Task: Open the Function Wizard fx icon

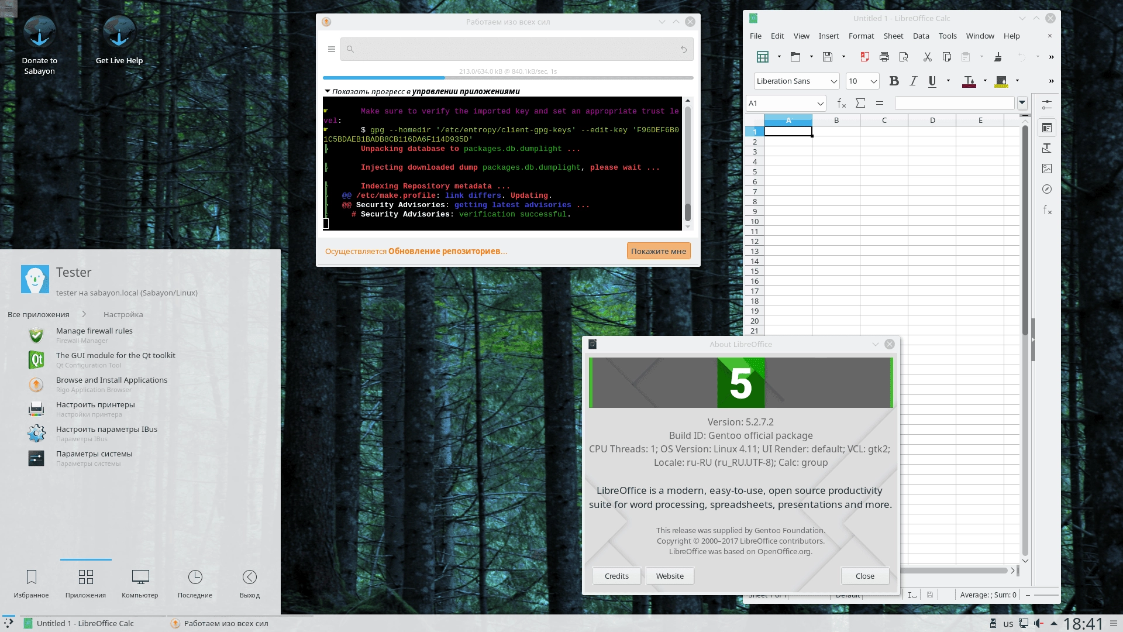Action: click(x=842, y=104)
